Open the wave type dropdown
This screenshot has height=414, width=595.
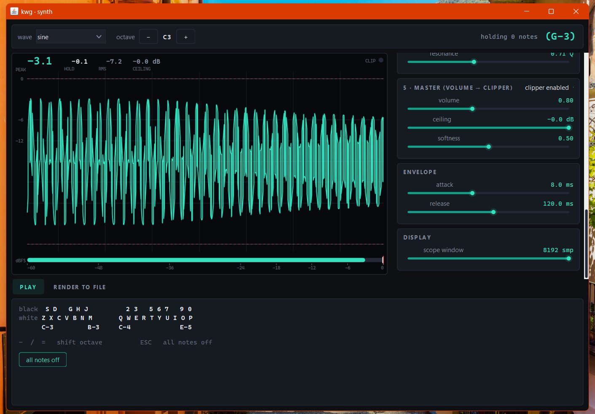(x=70, y=37)
